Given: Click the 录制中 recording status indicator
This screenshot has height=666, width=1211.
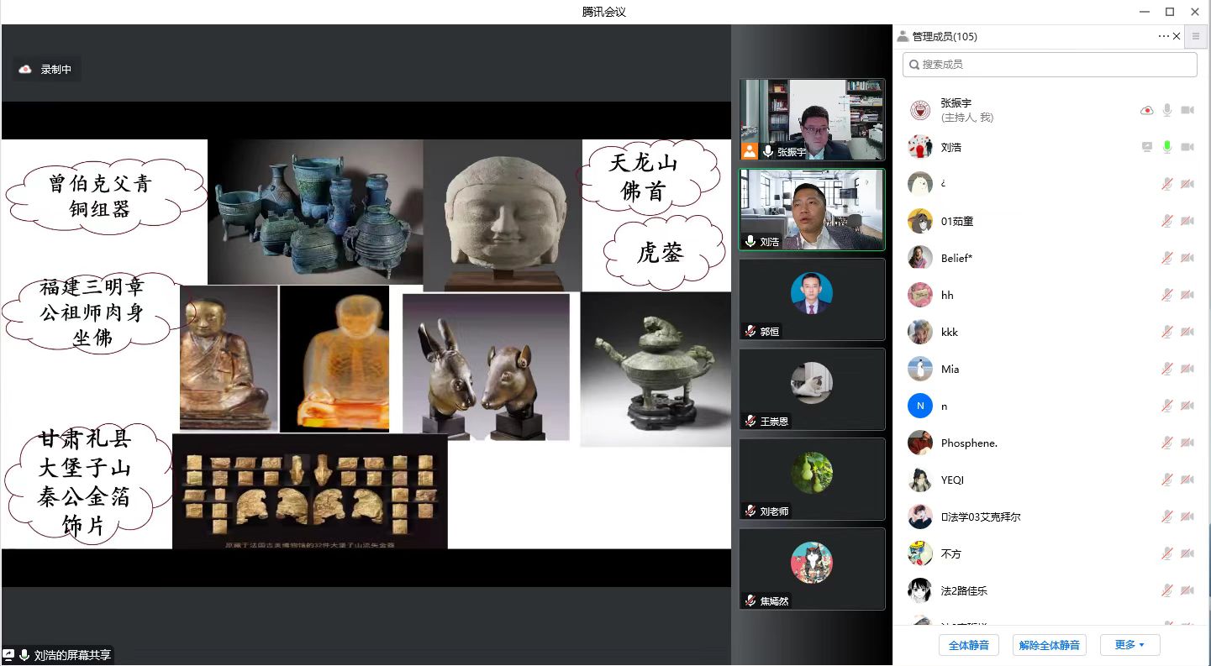Looking at the screenshot, I should click(48, 70).
